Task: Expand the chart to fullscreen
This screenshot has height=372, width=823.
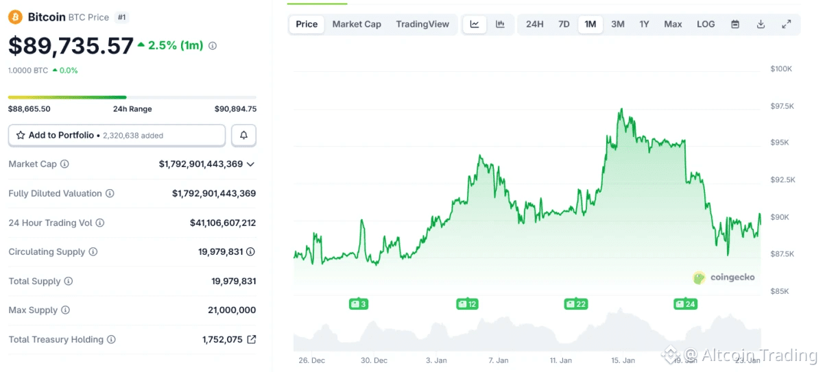Action: [787, 24]
